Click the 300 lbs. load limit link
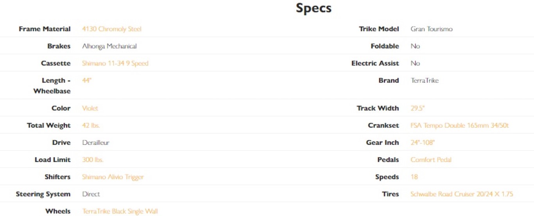This screenshot has height=216, width=534. click(x=93, y=160)
